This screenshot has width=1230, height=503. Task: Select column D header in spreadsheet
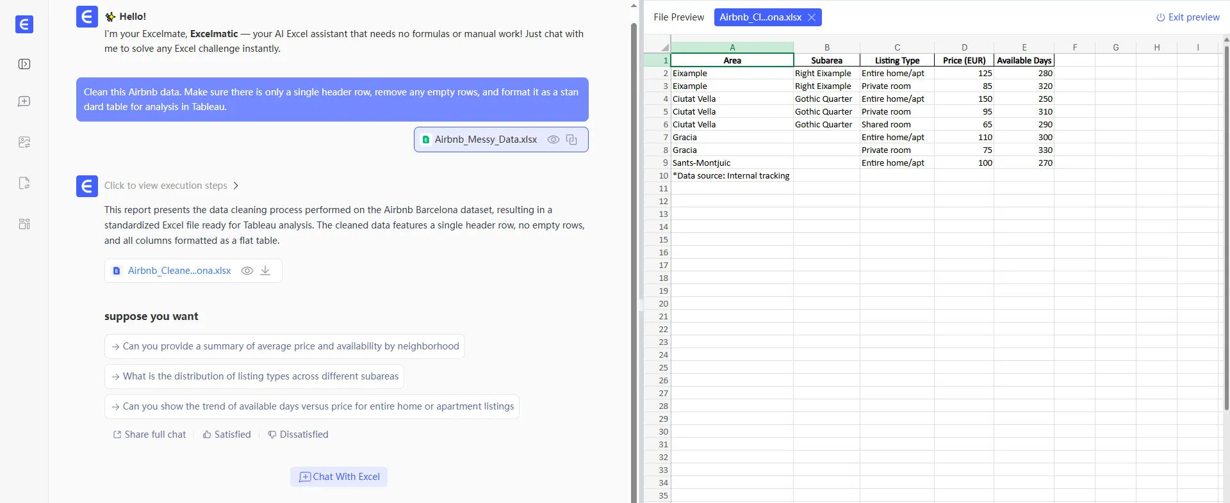click(x=964, y=47)
